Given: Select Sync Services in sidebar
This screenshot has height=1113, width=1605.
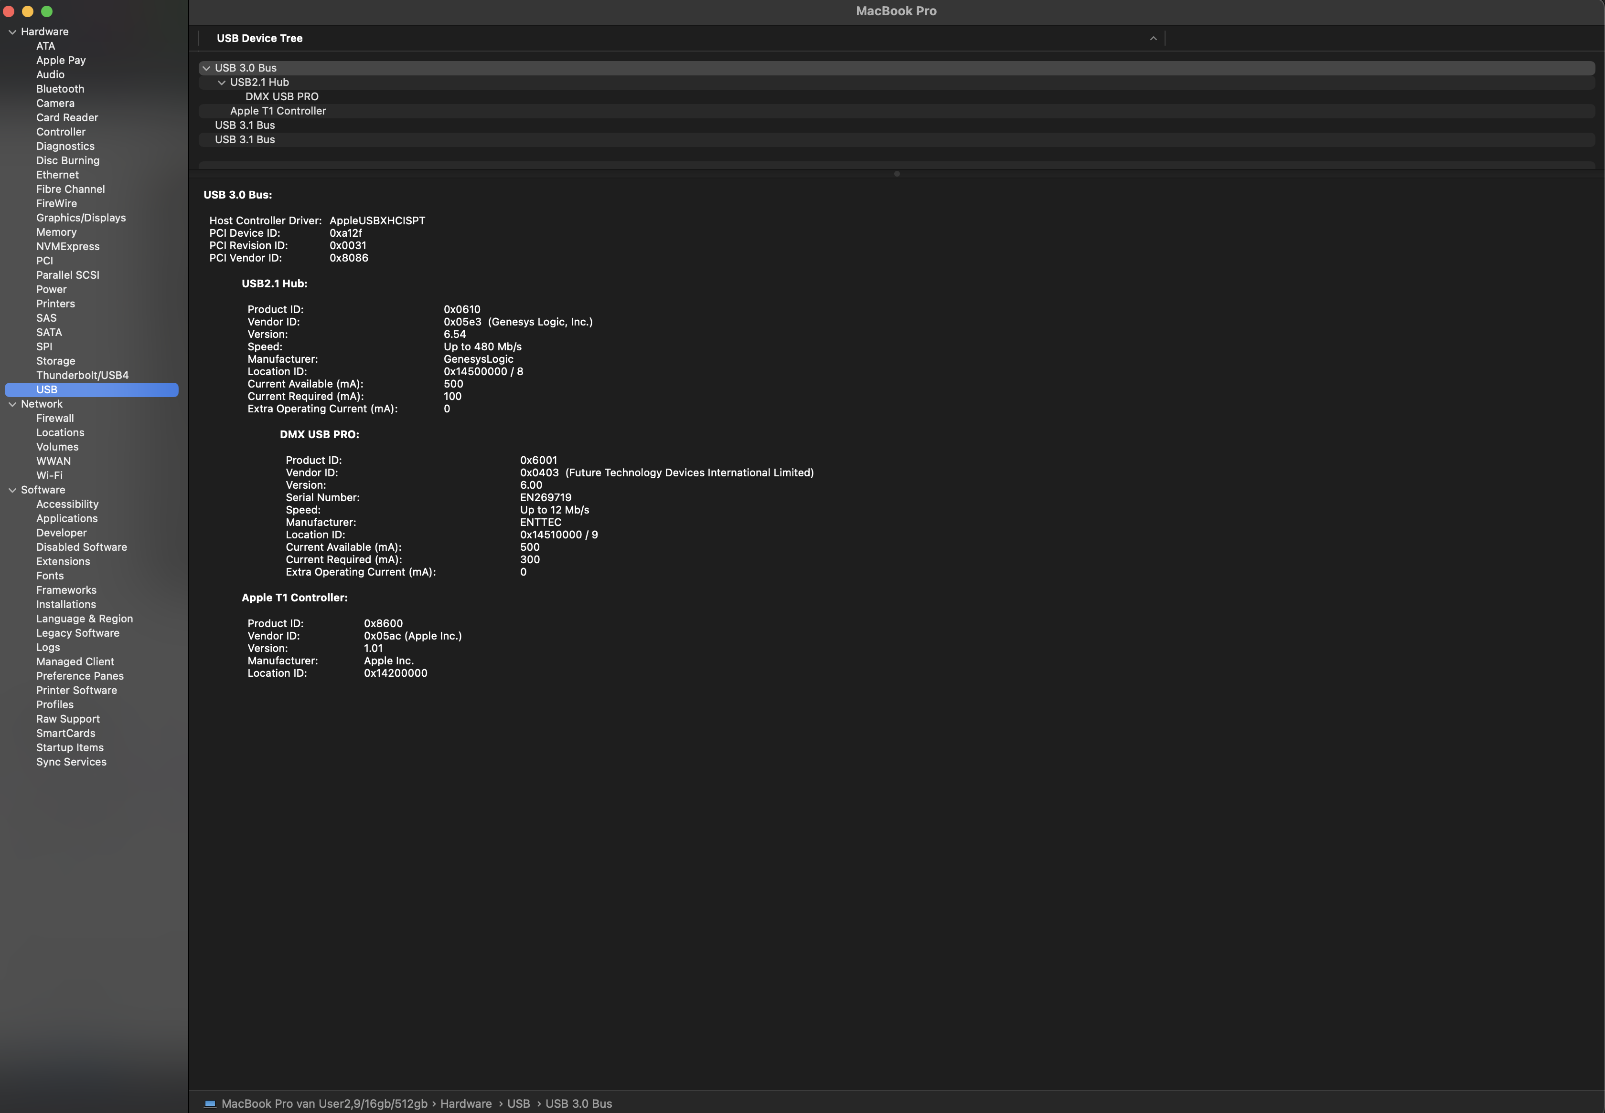Looking at the screenshot, I should [x=71, y=762].
